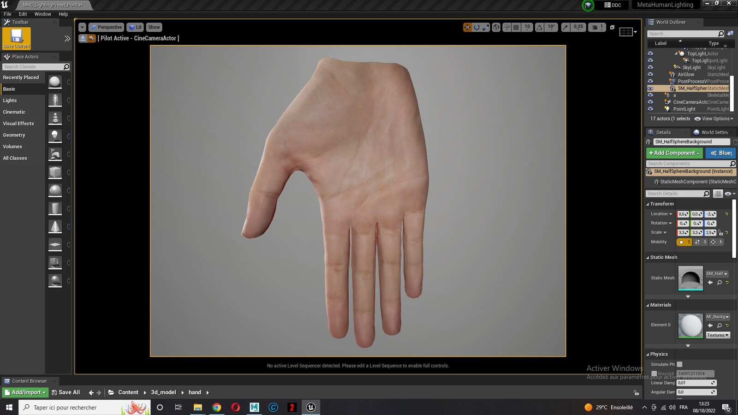Click the Search Classes input field
Screen dimensions: 738x415
(36, 67)
